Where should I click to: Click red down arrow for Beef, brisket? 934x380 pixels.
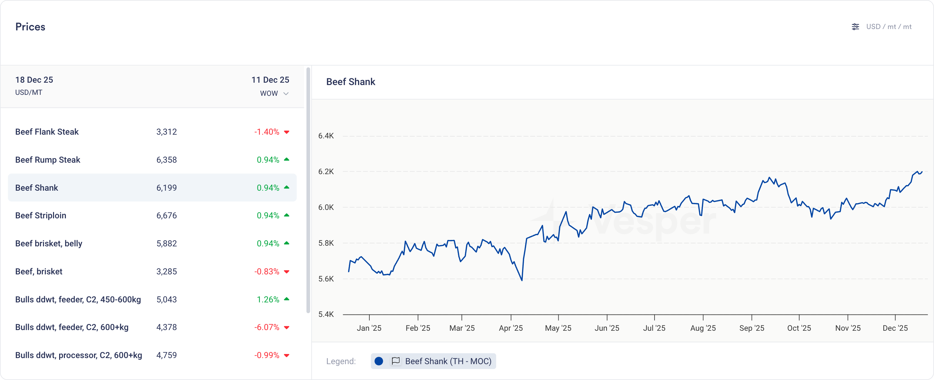tap(287, 272)
